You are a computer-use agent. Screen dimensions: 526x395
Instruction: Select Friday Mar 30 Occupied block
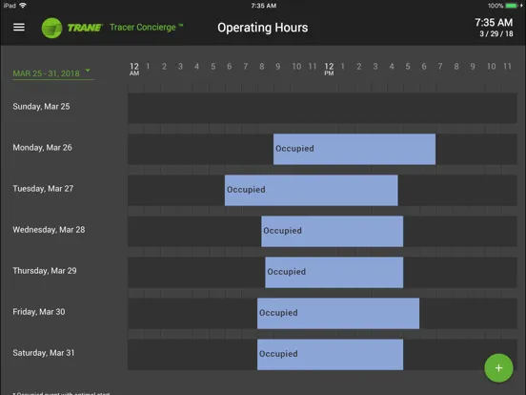tap(338, 313)
